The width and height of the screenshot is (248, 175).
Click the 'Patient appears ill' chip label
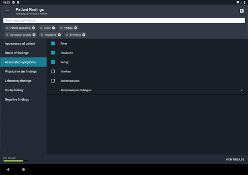point(20,28)
